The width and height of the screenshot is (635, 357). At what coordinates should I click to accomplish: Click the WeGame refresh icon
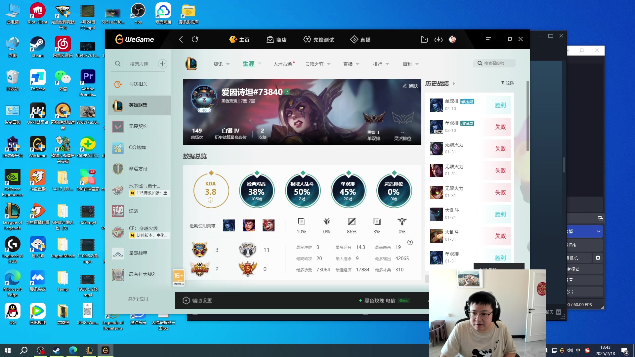tap(195, 39)
